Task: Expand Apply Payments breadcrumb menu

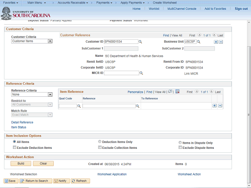Action: click(133, 3)
